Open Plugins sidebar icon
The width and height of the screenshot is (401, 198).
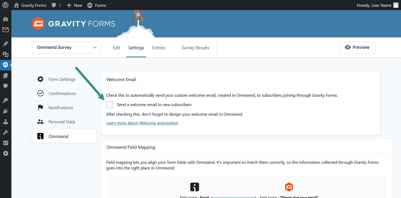[5, 111]
